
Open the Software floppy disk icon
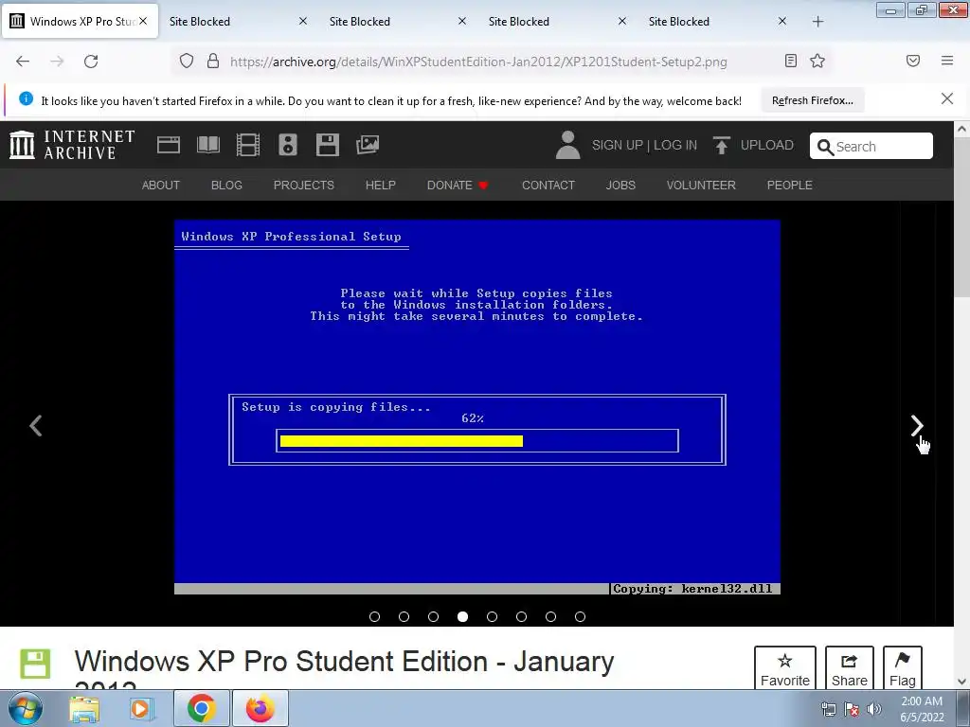pyautogui.click(x=327, y=145)
